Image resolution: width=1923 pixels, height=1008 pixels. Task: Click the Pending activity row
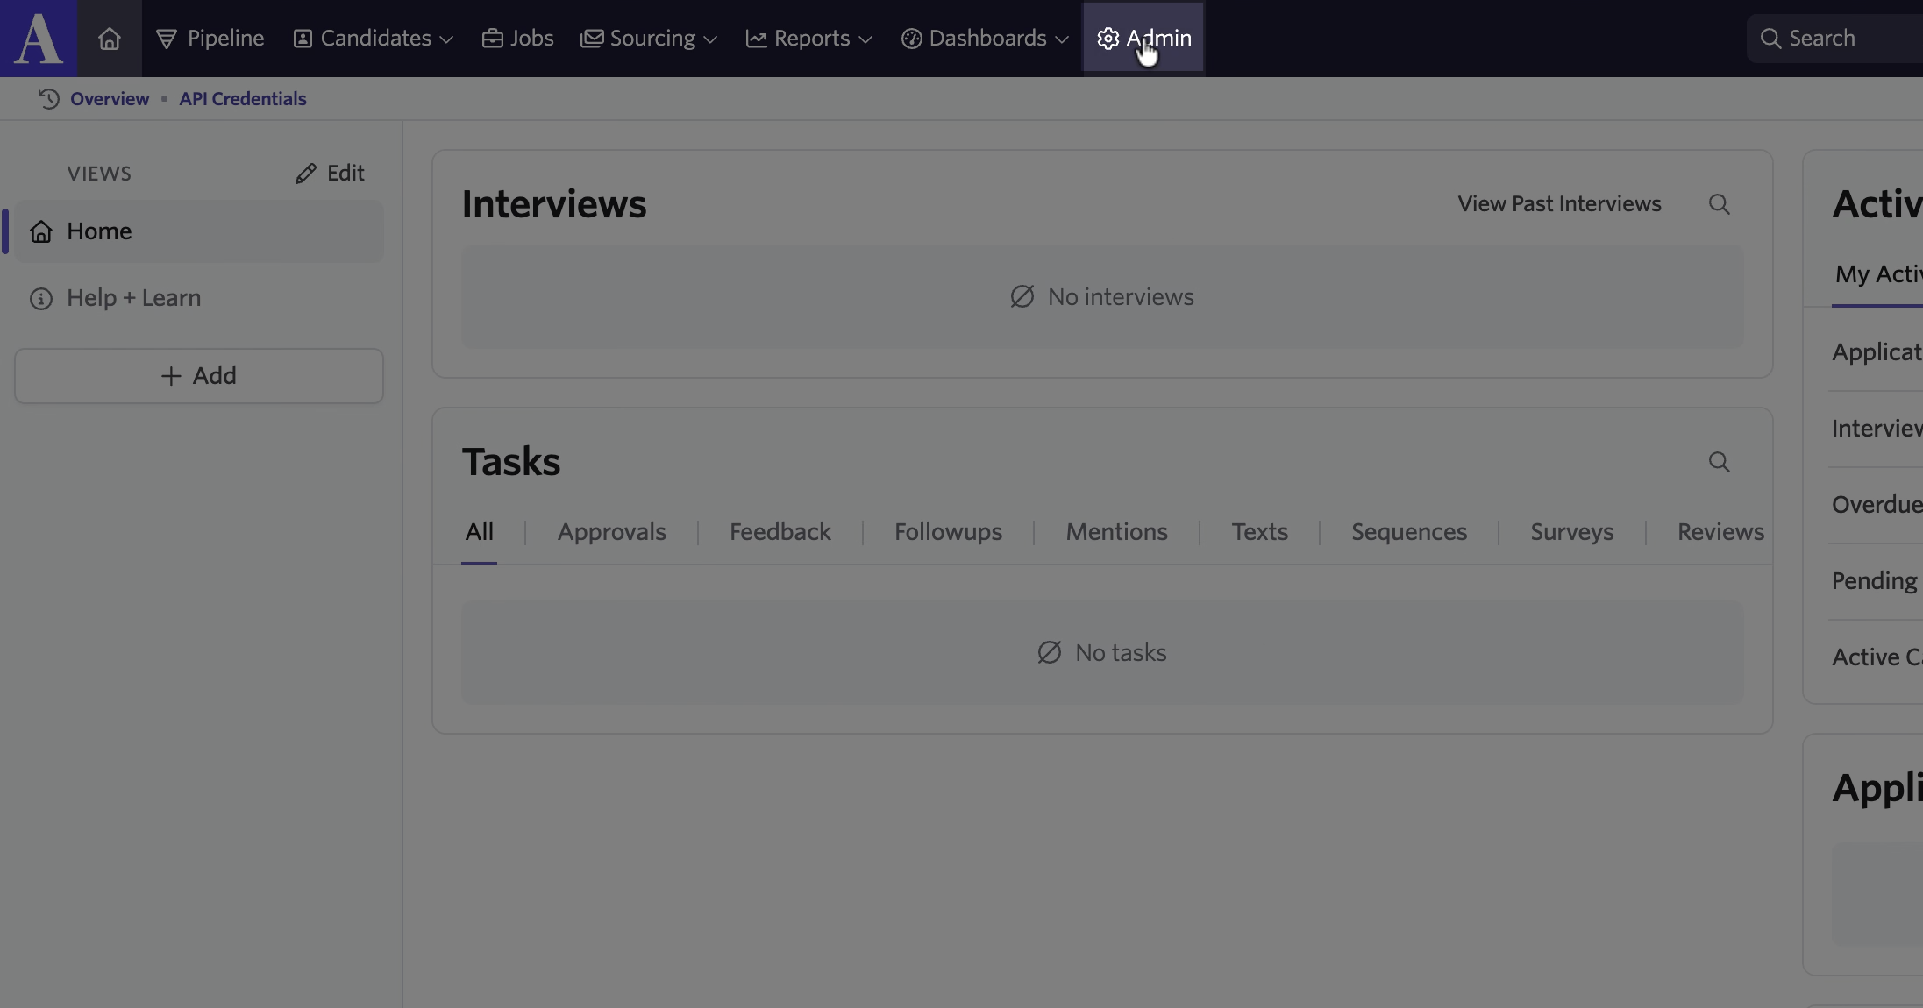1876,581
